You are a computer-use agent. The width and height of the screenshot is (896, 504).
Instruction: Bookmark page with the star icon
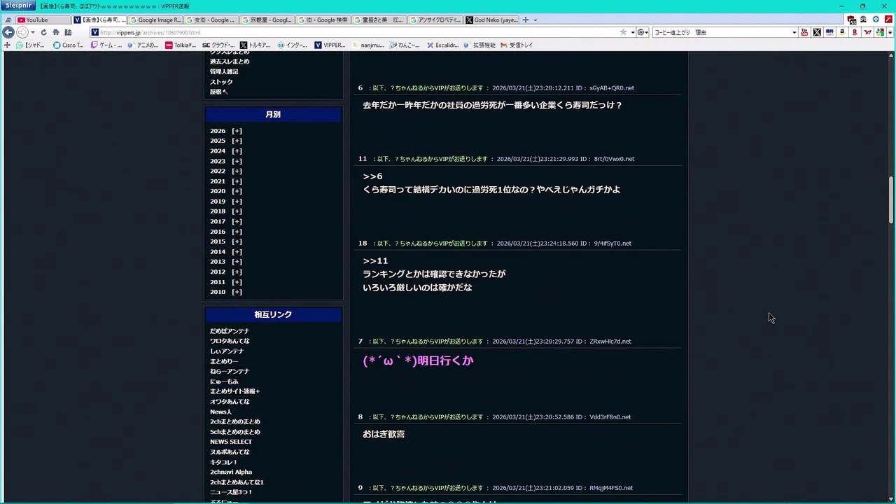[623, 32]
